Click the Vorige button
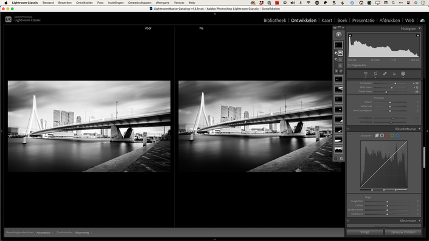This screenshot has width=429, height=241. click(364, 232)
